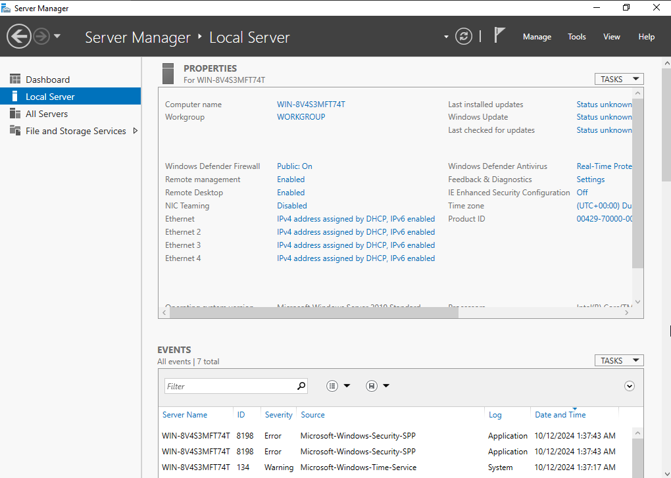Open the filter criteria list icon

click(x=333, y=386)
